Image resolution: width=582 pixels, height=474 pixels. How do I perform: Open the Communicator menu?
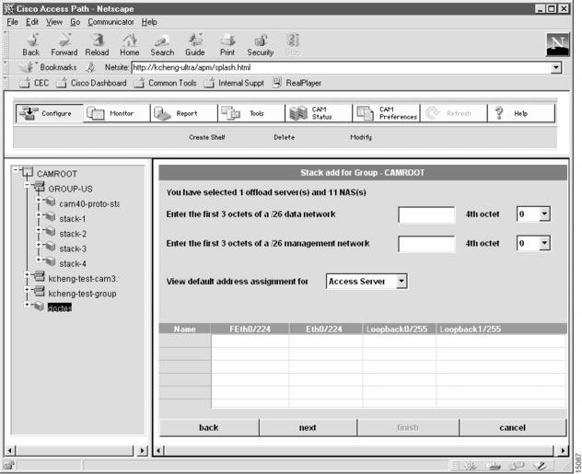(x=111, y=22)
